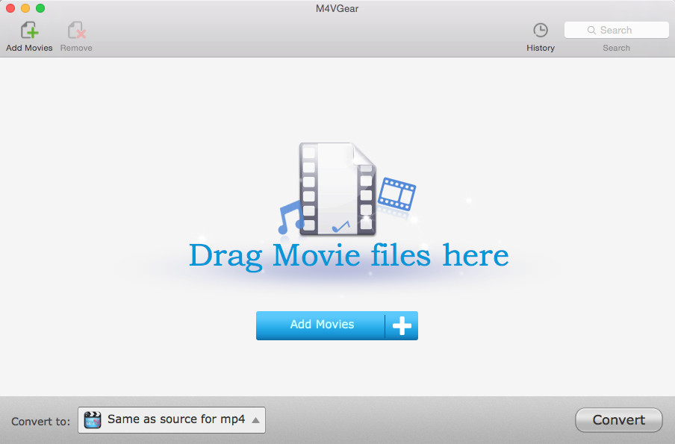
Task: Start conversion with the Convert button
Action: tap(618, 420)
